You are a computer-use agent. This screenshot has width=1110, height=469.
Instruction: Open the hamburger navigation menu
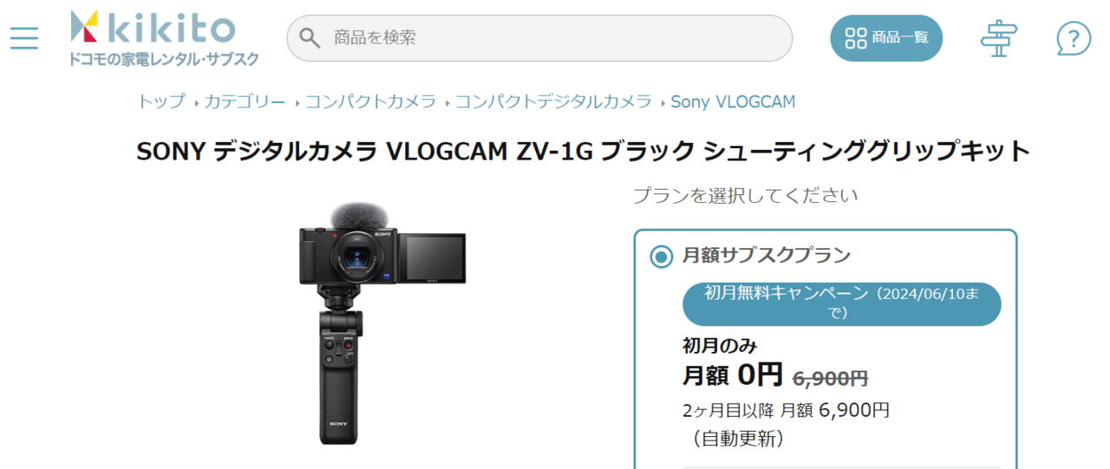pyautogui.click(x=23, y=38)
